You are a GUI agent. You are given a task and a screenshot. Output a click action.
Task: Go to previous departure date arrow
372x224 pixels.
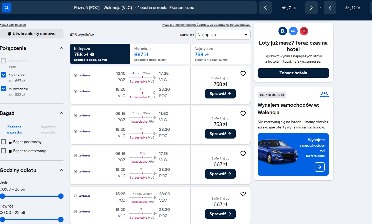(265, 8)
